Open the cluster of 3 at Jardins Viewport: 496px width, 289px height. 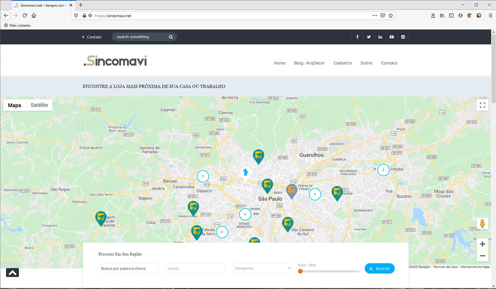[x=245, y=214]
